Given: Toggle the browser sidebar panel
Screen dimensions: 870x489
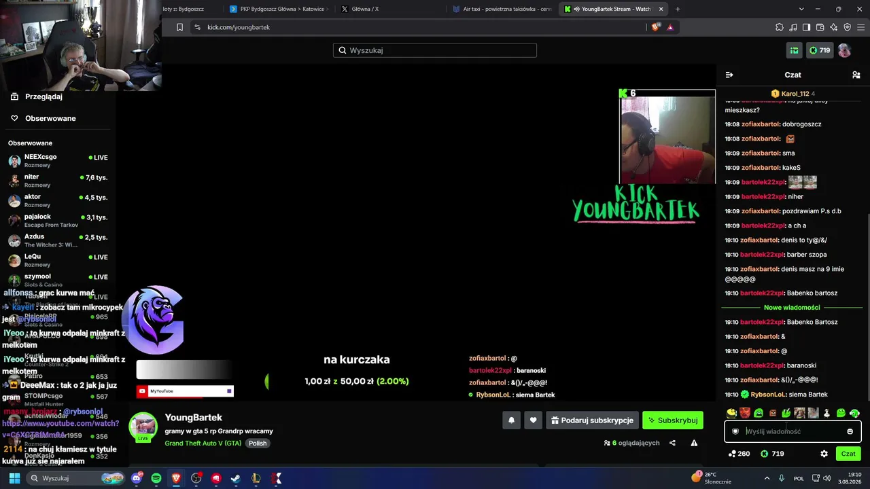Looking at the screenshot, I should pyautogui.click(x=807, y=27).
